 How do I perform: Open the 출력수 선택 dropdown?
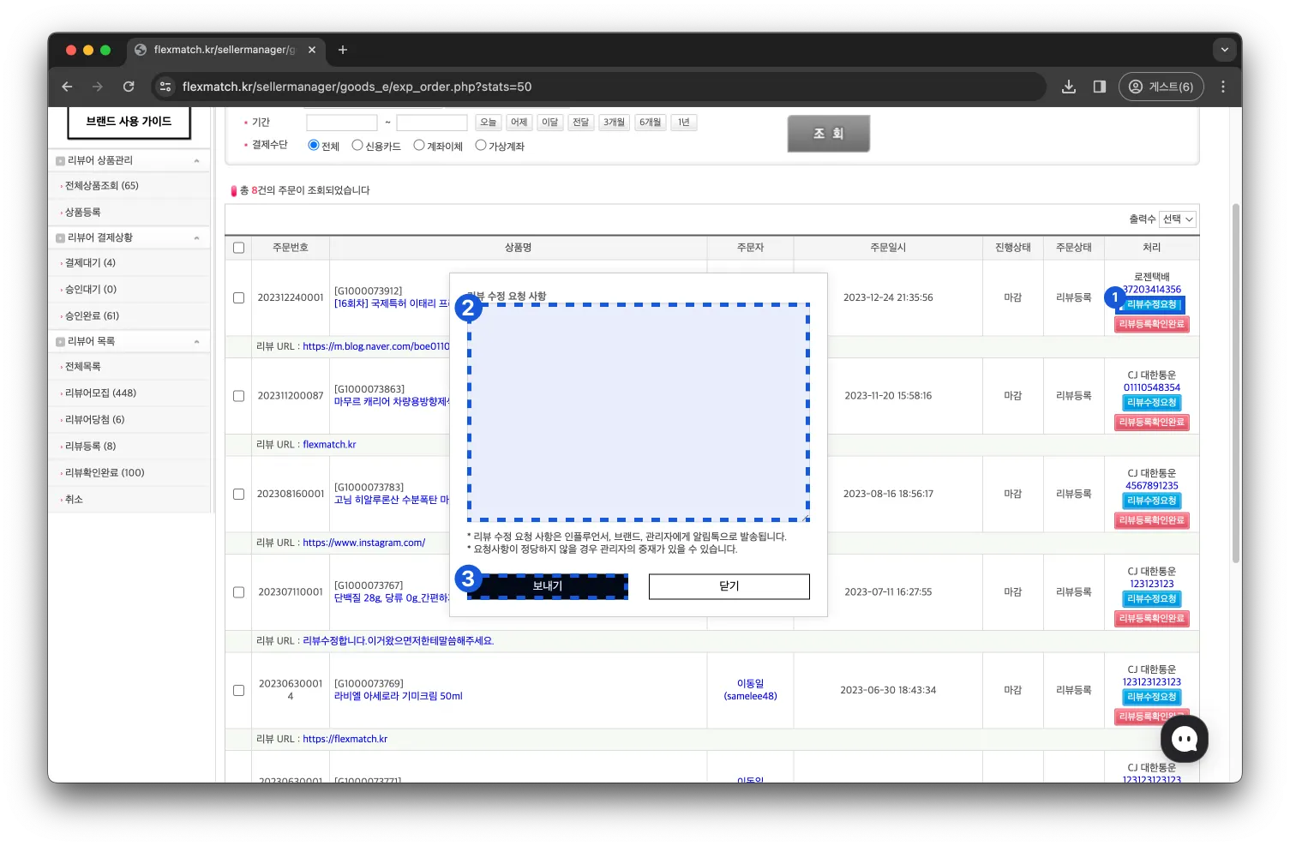coord(1178,219)
